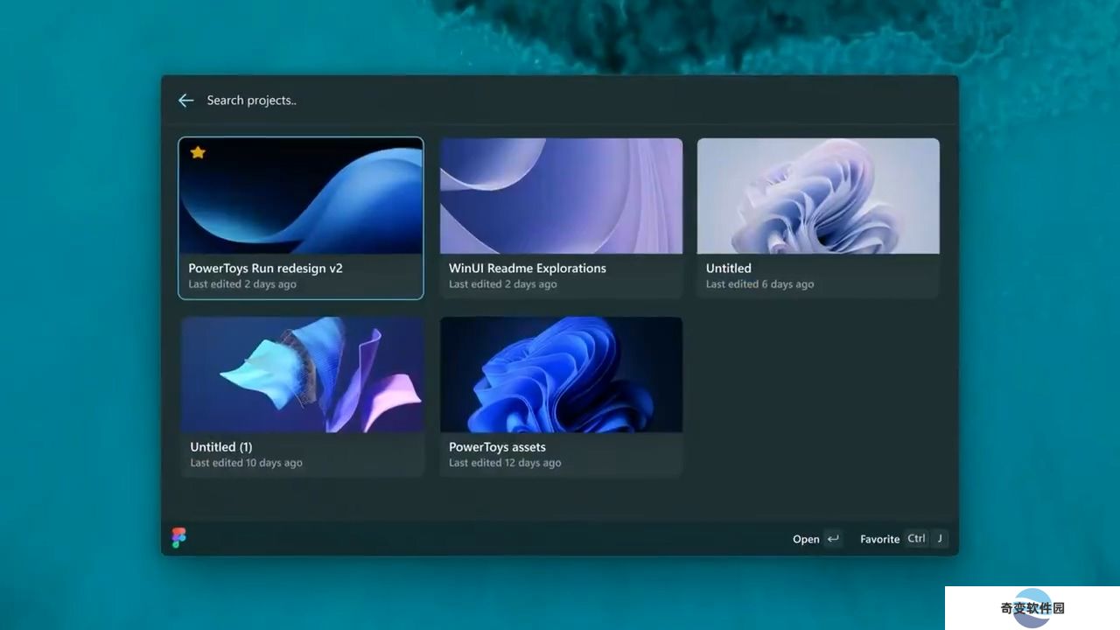The width and height of the screenshot is (1120, 630).
Task: Click the Favorite button label
Action: 879,539
